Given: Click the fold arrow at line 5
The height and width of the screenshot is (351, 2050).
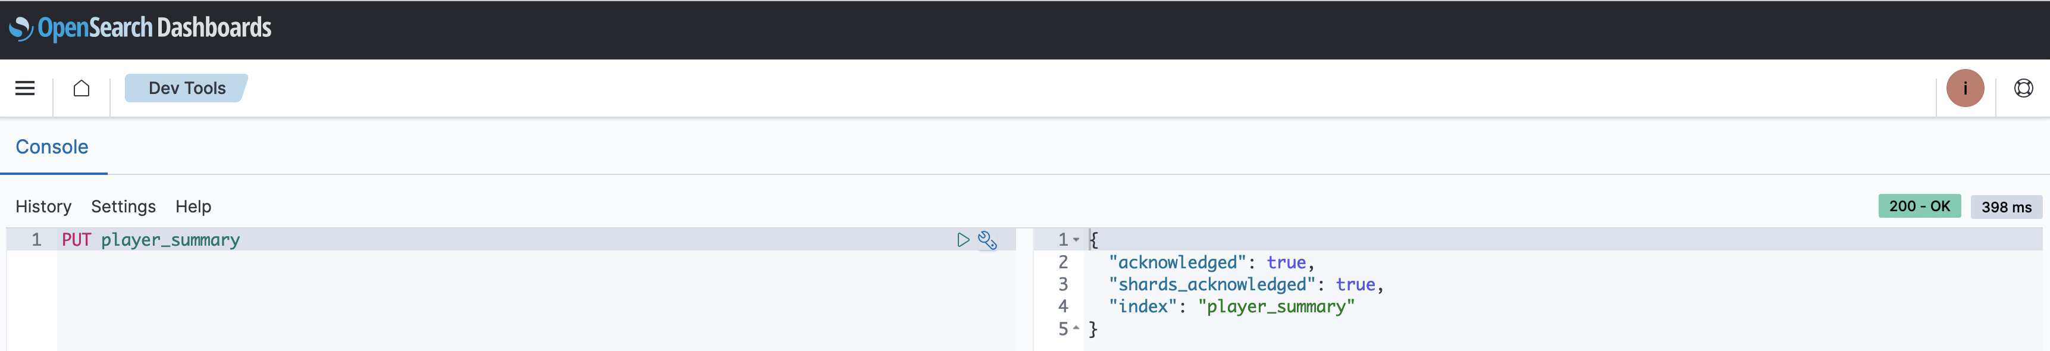Looking at the screenshot, I should pos(1076,328).
